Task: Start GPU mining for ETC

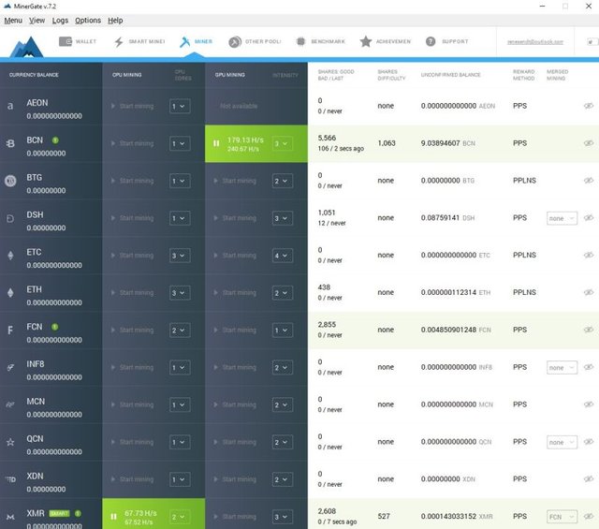Action: click(x=235, y=256)
